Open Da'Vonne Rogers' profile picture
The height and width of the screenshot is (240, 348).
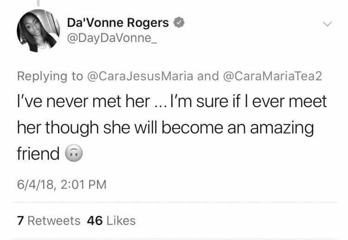coord(38,31)
